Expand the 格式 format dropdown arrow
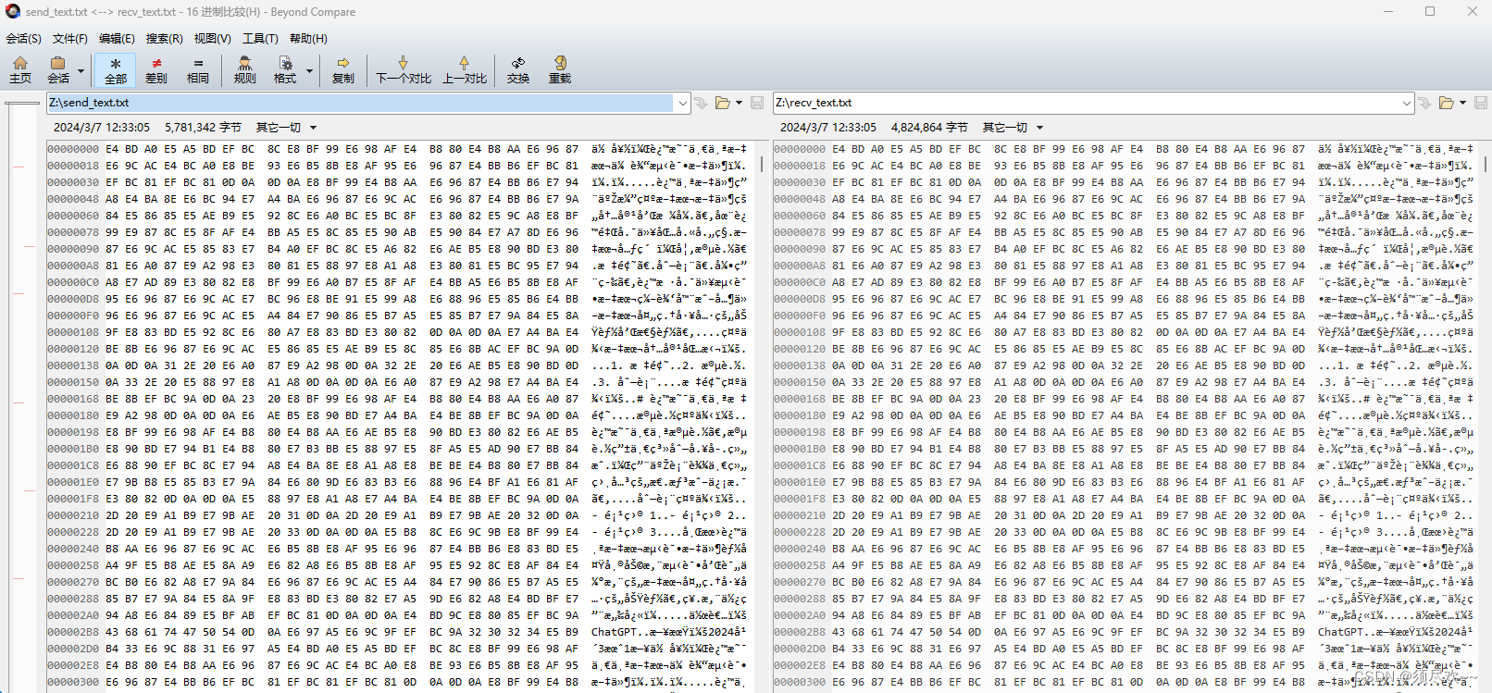Image resolution: width=1492 pixels, height=693 pixels. click(x=309, y=70)
